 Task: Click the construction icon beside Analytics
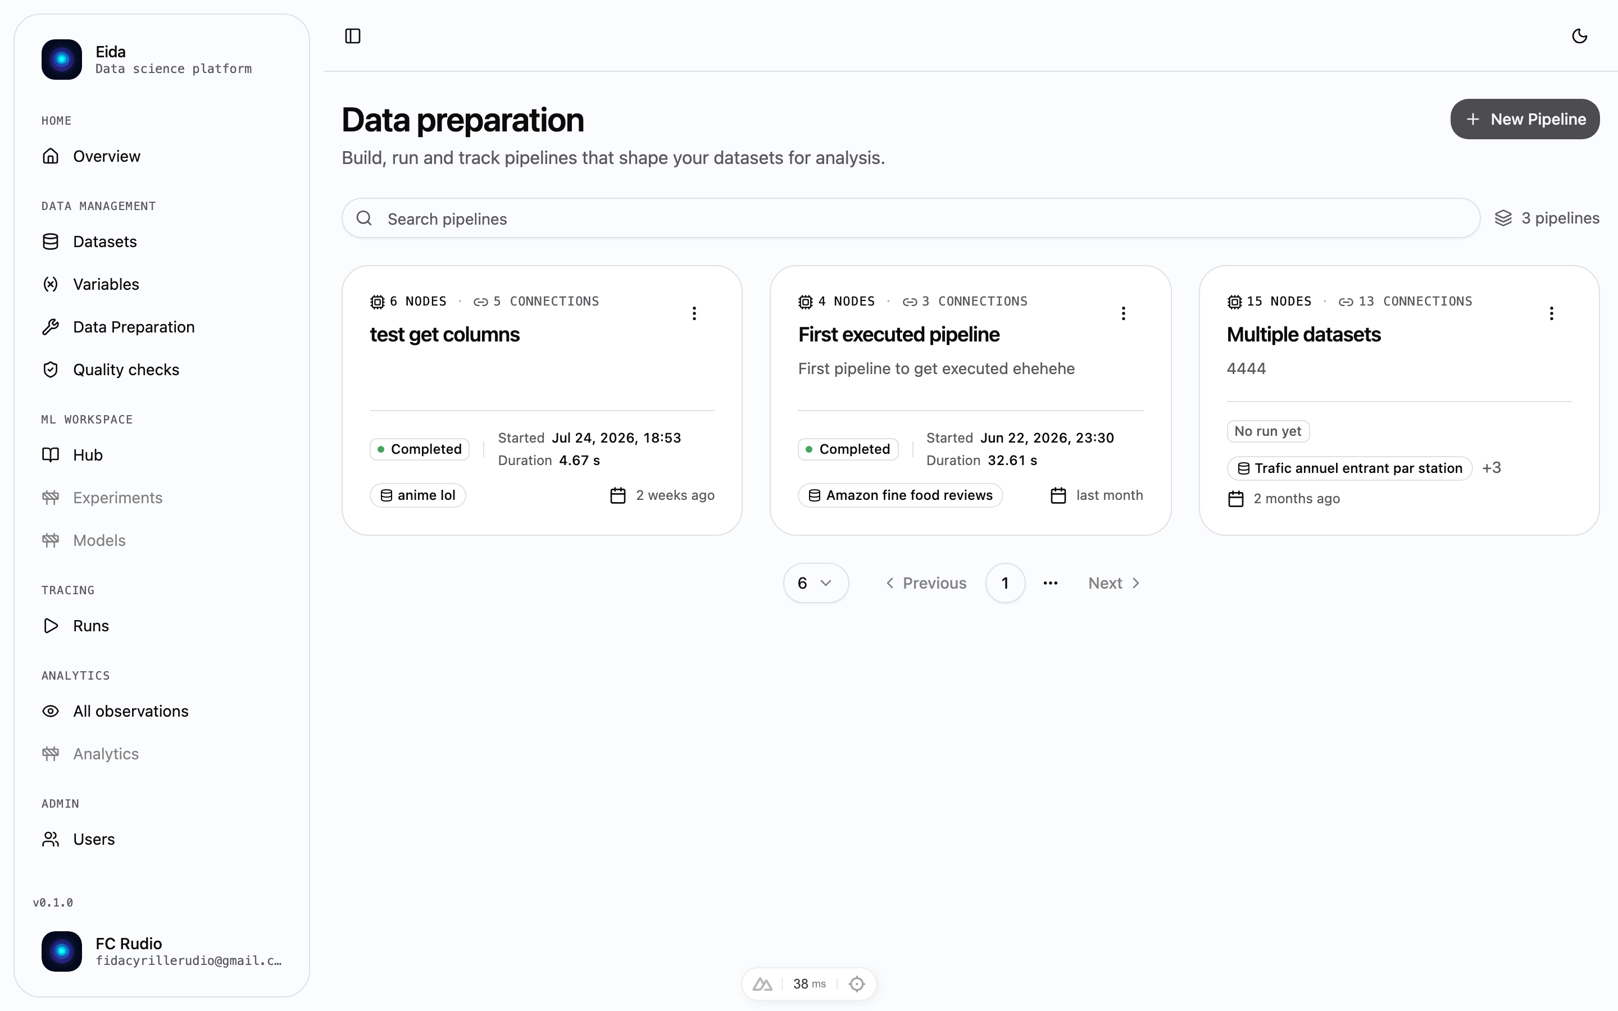[x=51, y=754]
